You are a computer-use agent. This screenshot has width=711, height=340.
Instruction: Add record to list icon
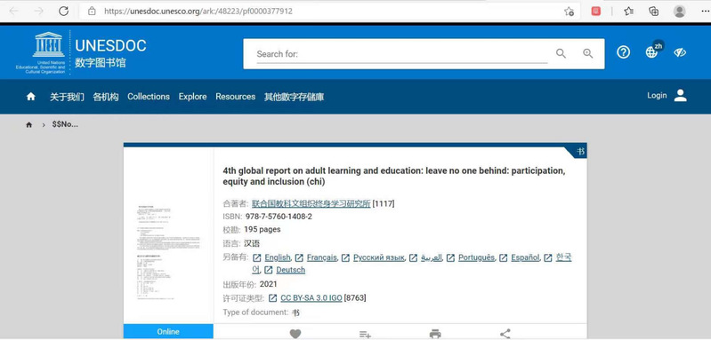[365, 334]
